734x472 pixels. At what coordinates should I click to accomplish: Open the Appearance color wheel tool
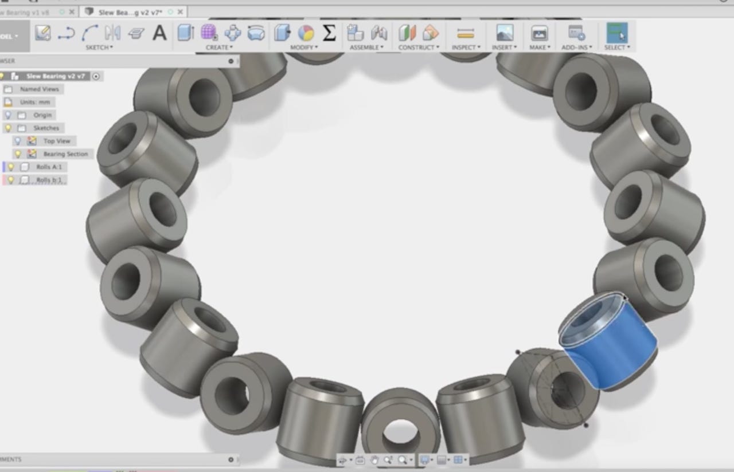click(306, 33)
